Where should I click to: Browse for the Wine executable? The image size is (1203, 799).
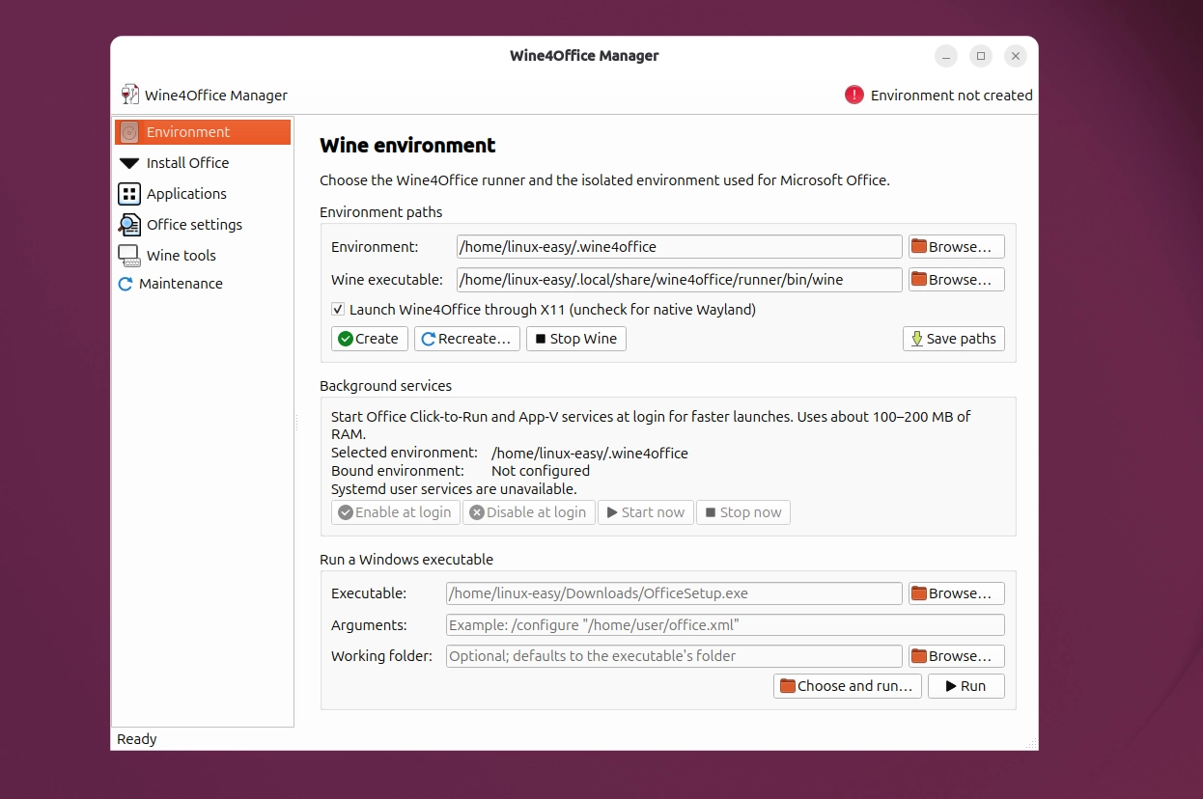tap(956, 280)
